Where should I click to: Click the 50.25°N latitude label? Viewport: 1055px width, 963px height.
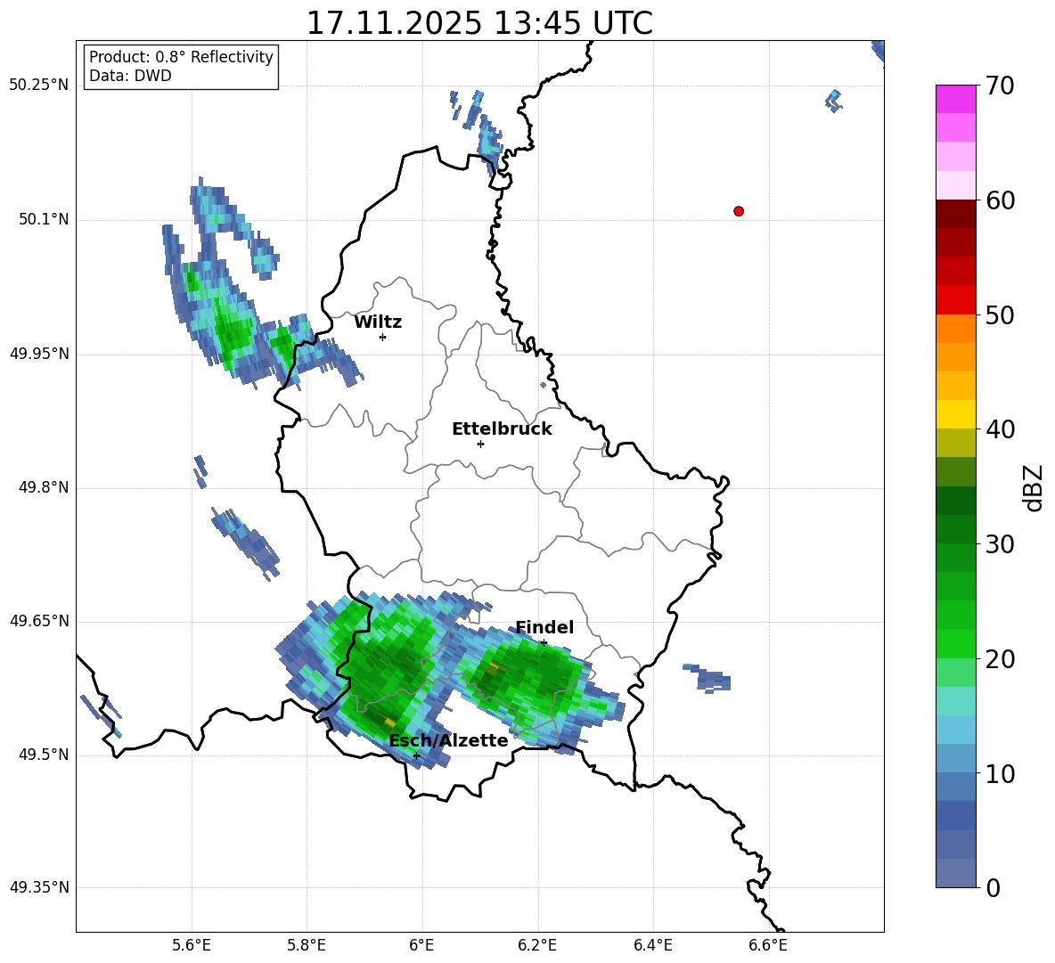[39, 86]
